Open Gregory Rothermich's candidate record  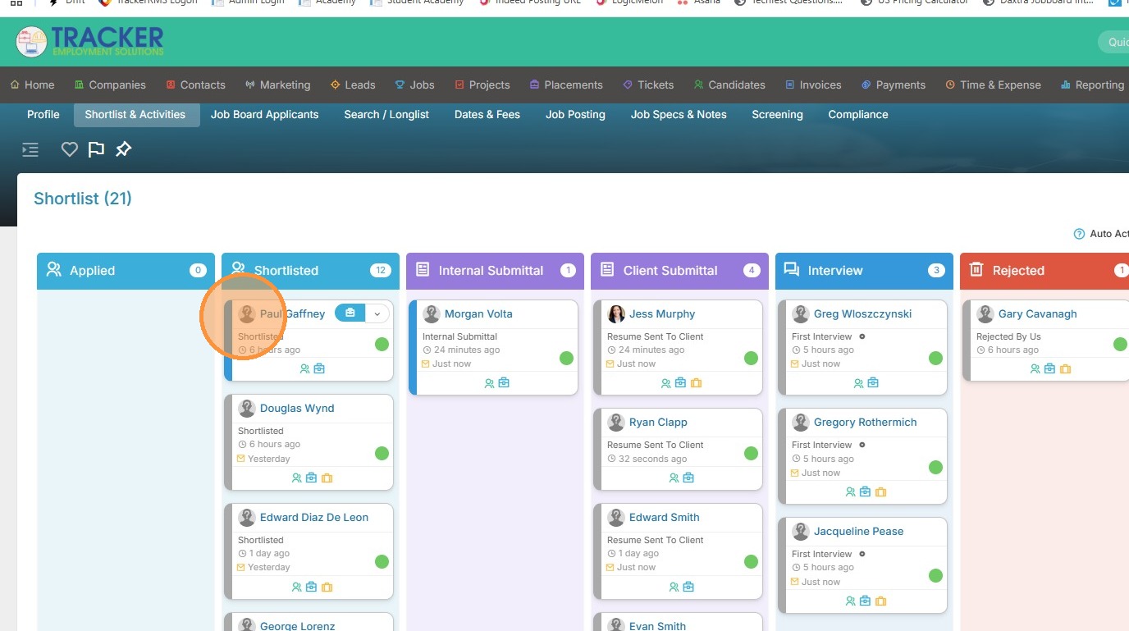[866, 422]
